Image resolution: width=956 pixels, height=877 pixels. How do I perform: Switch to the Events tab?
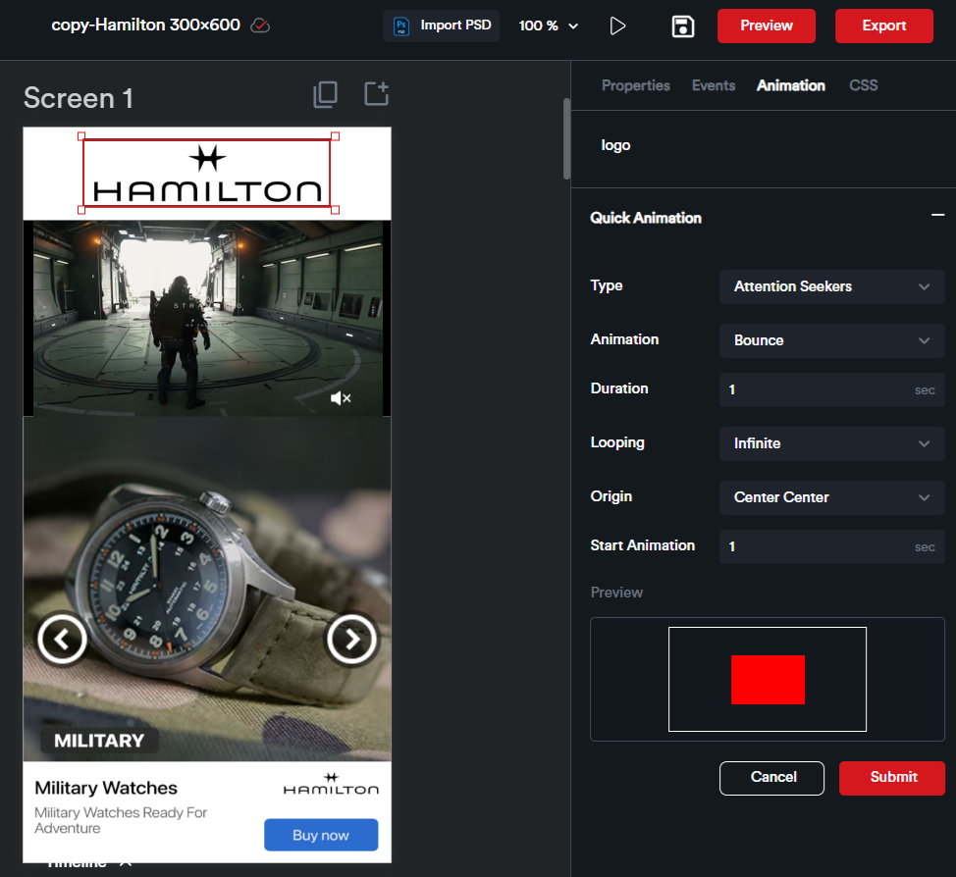tap(714, 85)
